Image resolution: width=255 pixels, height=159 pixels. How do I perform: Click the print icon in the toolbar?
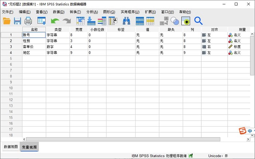(x=28, y=21)
